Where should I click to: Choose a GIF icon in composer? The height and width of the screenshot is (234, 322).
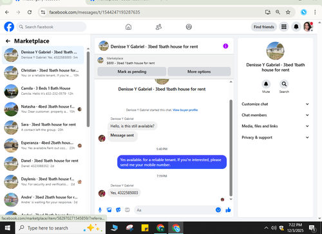[x=128, y=210]
